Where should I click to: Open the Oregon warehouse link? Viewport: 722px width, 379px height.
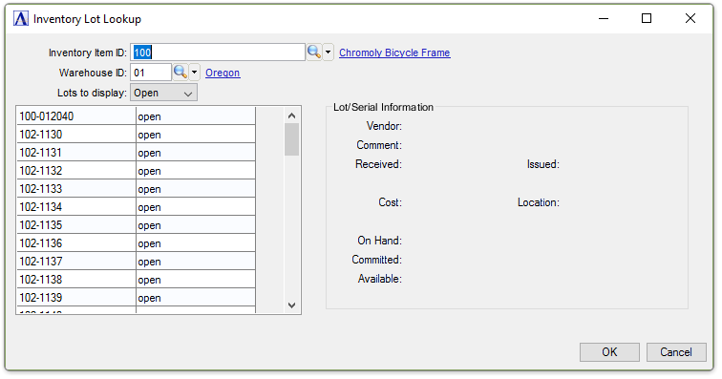tap(223, 73)
